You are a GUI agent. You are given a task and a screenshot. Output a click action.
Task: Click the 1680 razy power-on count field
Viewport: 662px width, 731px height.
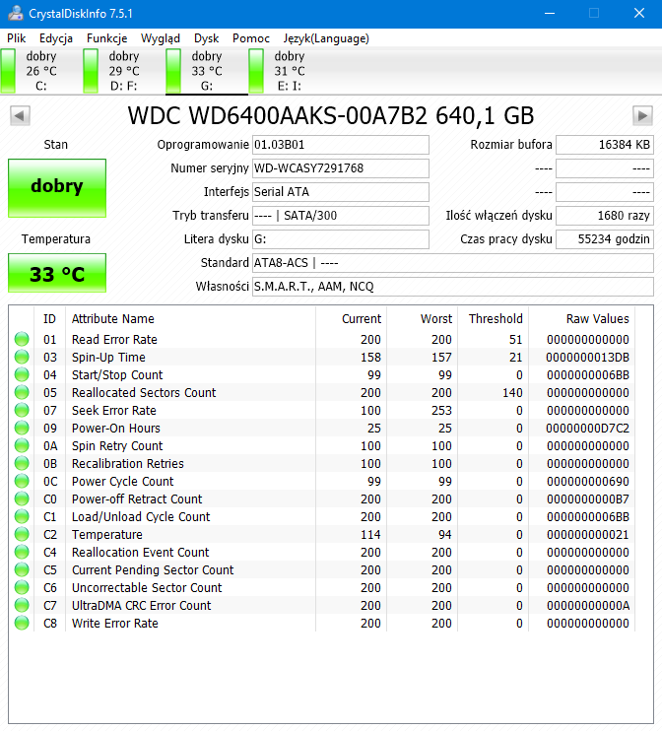point(605,216)
